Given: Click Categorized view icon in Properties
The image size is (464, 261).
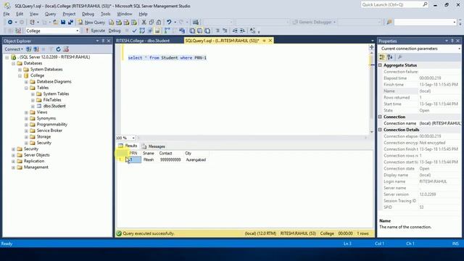Looking at the screenshot, I should tap(382, 57).
